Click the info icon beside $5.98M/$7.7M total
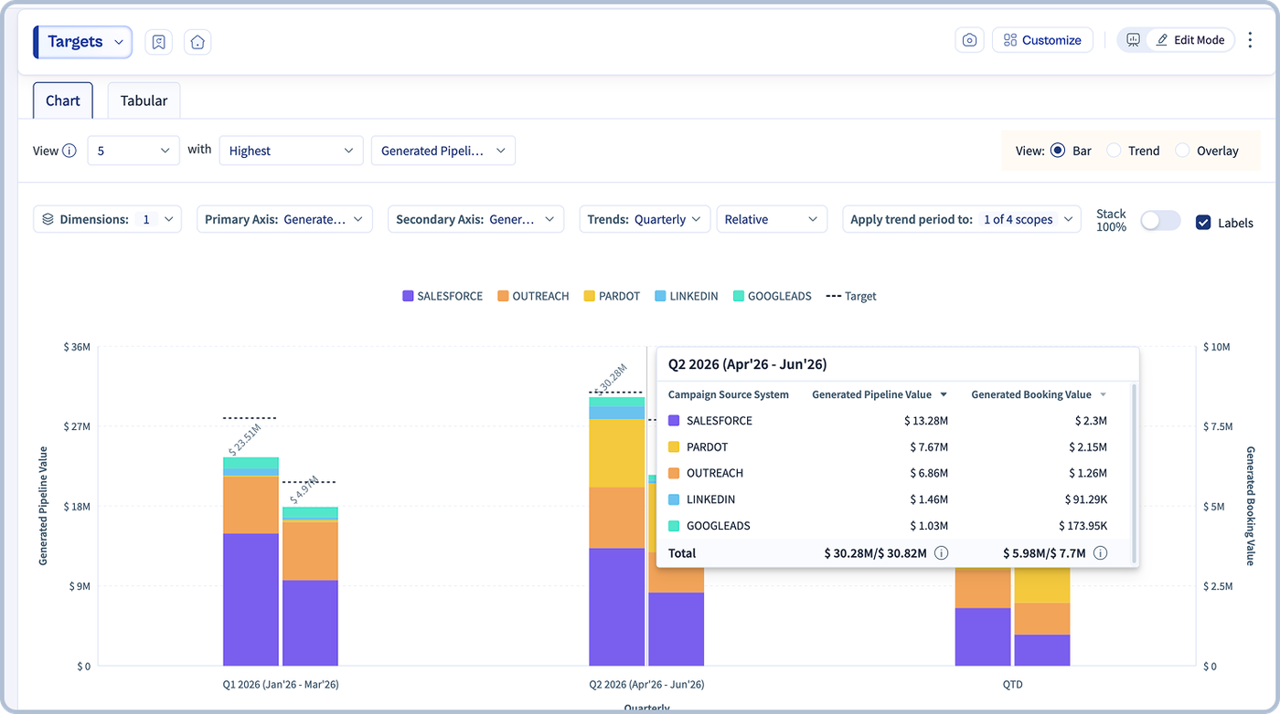1280x714 pixels. [1101, 553]
